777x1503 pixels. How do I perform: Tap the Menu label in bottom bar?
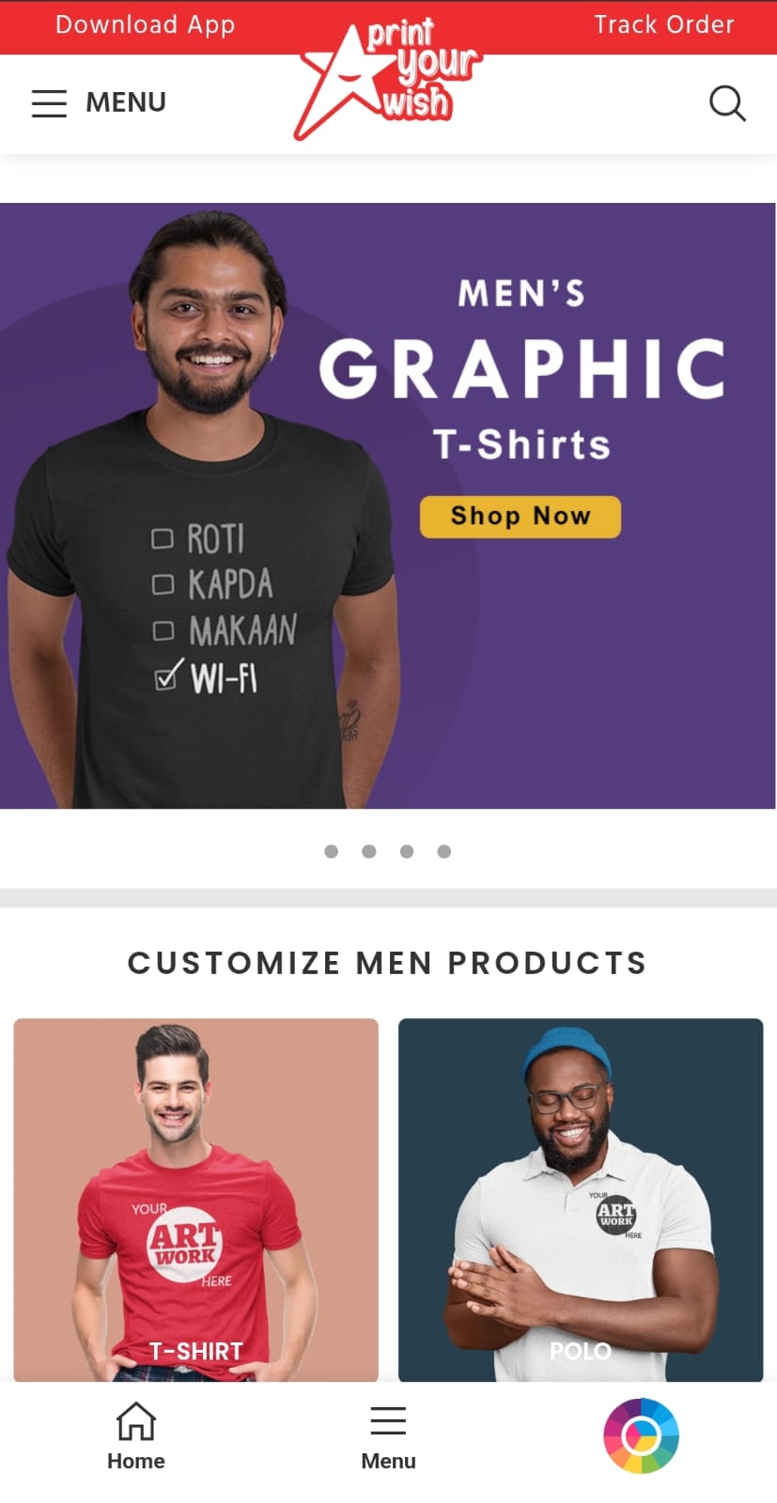point(388,1461)
